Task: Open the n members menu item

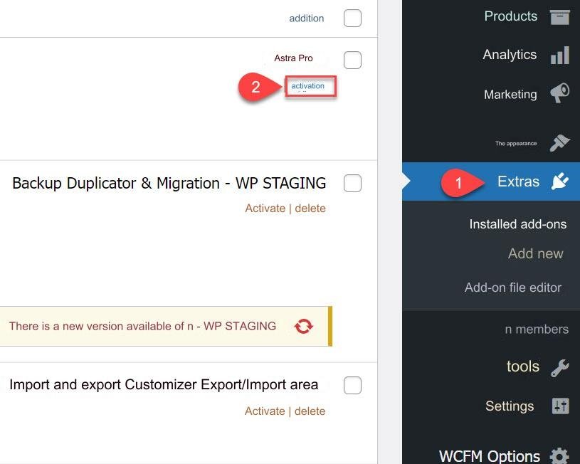Action: tap(537, 329)
